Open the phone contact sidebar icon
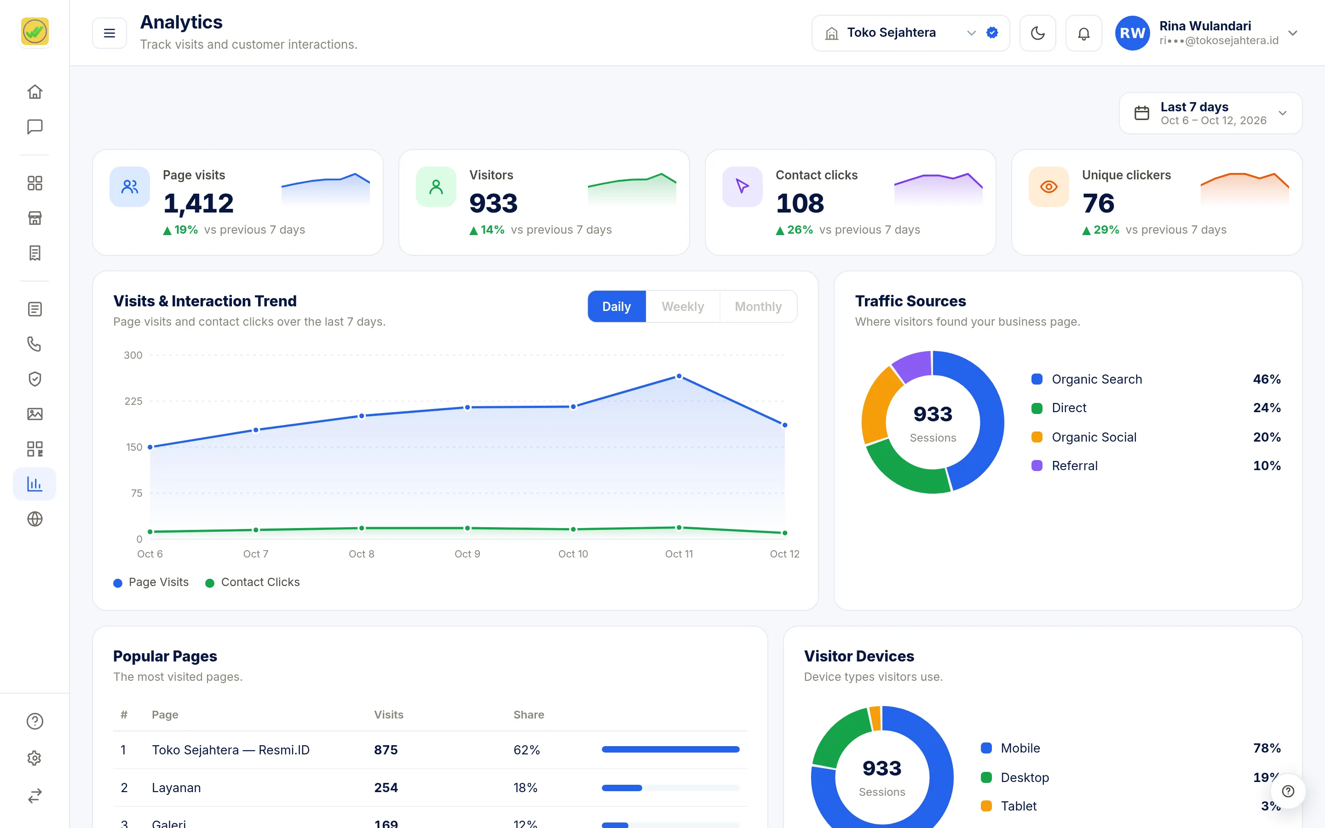 pyautogui.click(x=35, y=344)
